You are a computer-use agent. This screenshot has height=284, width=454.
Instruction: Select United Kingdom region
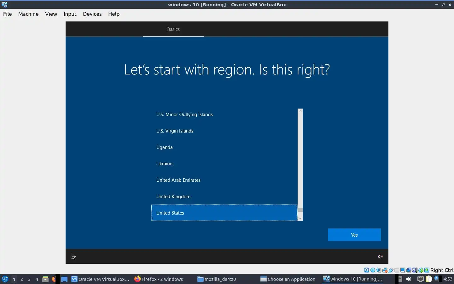tap(224, 197)
